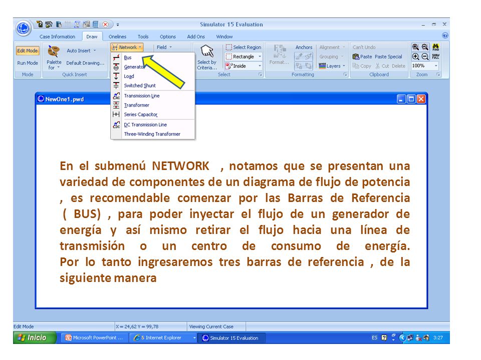Toggle Edit Mode on
The width and height of the screenshot is (481, 360).
click(x=28, y=51)
